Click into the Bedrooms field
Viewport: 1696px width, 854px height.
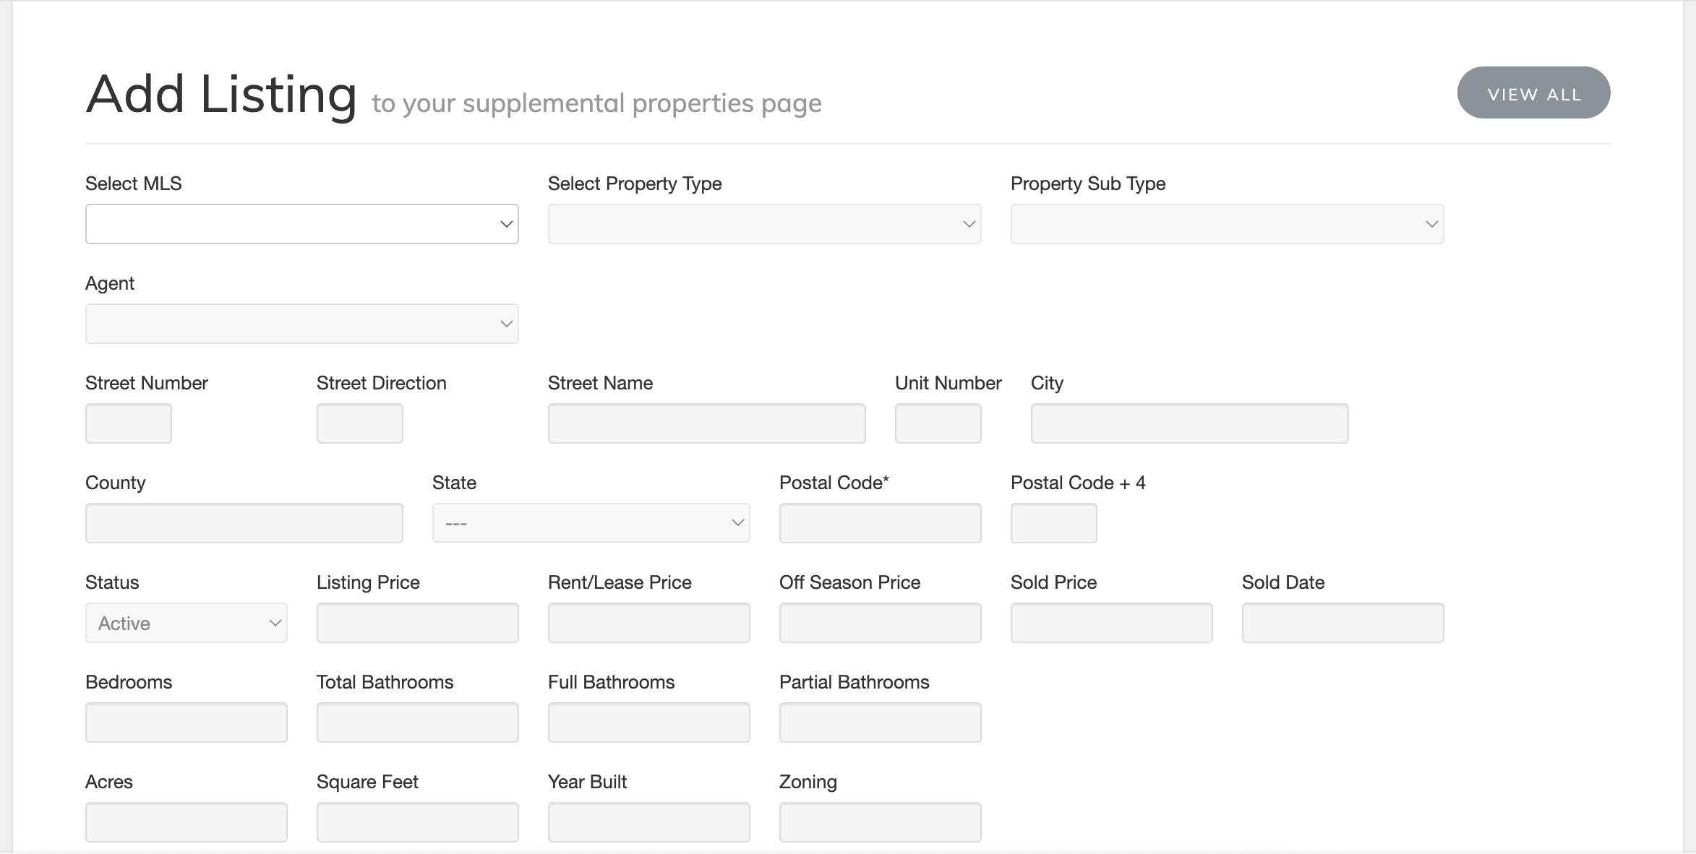(186, 723)
